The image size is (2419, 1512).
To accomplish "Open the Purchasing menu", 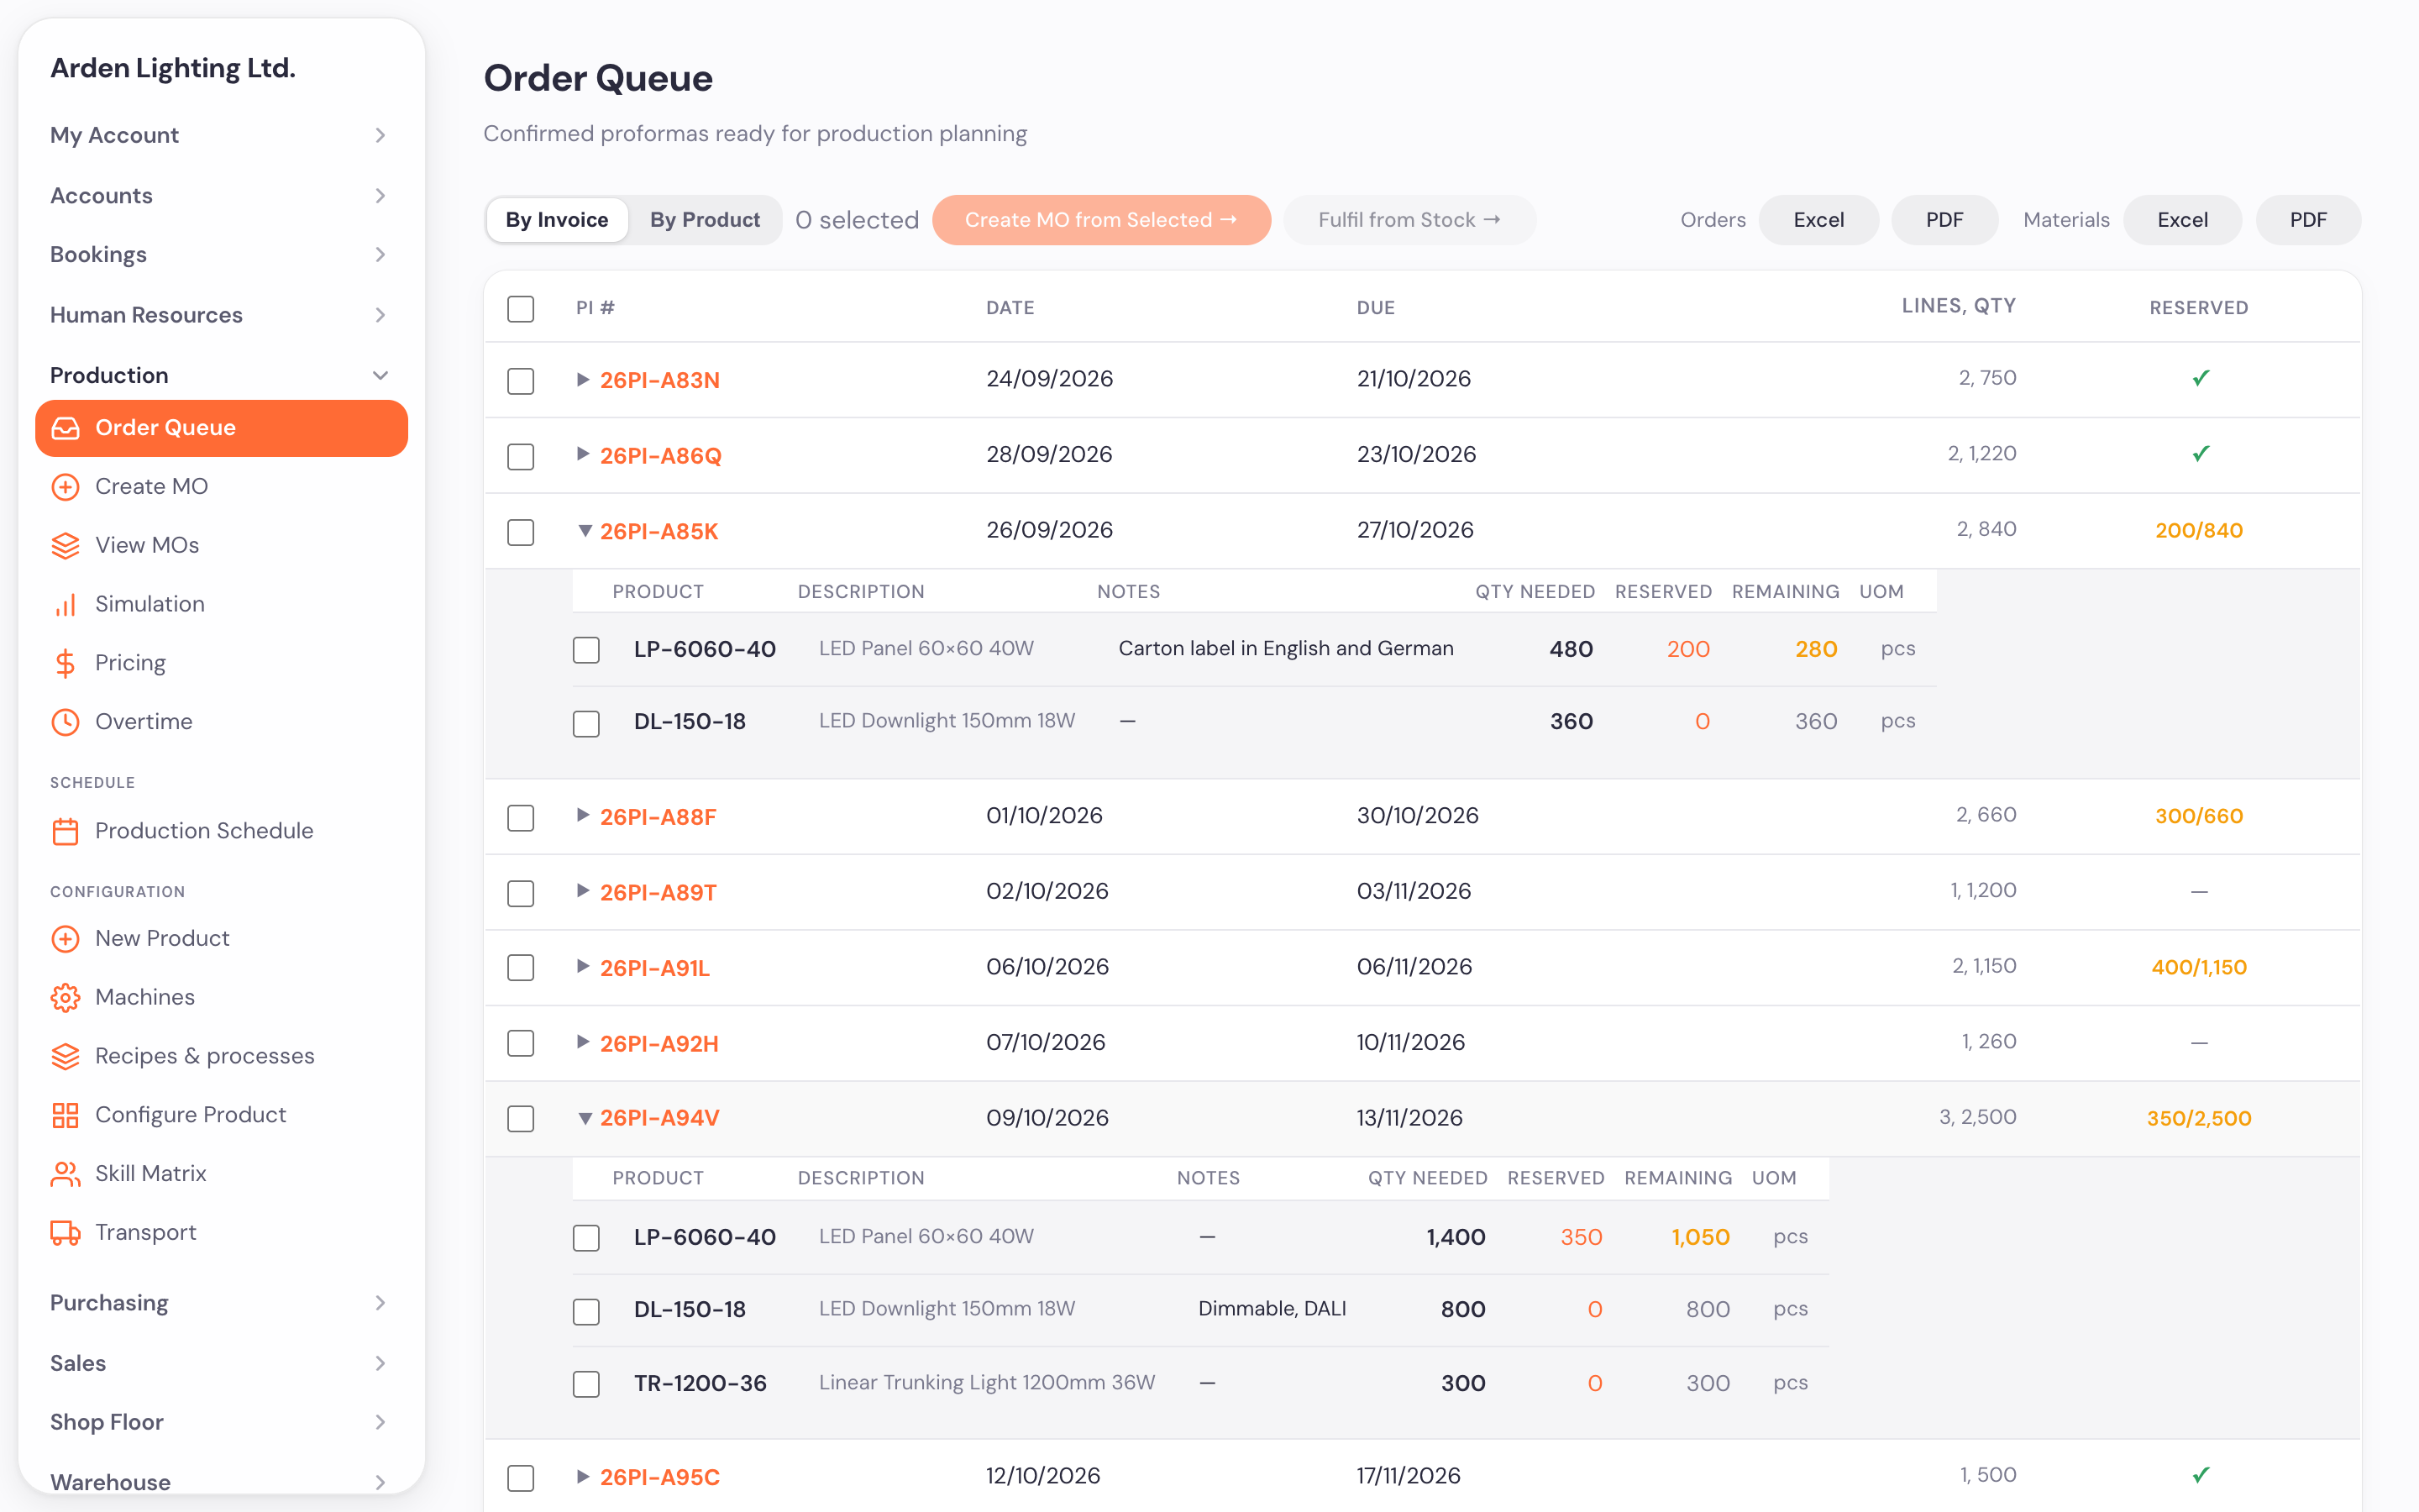I will [x=218, y=1303].
